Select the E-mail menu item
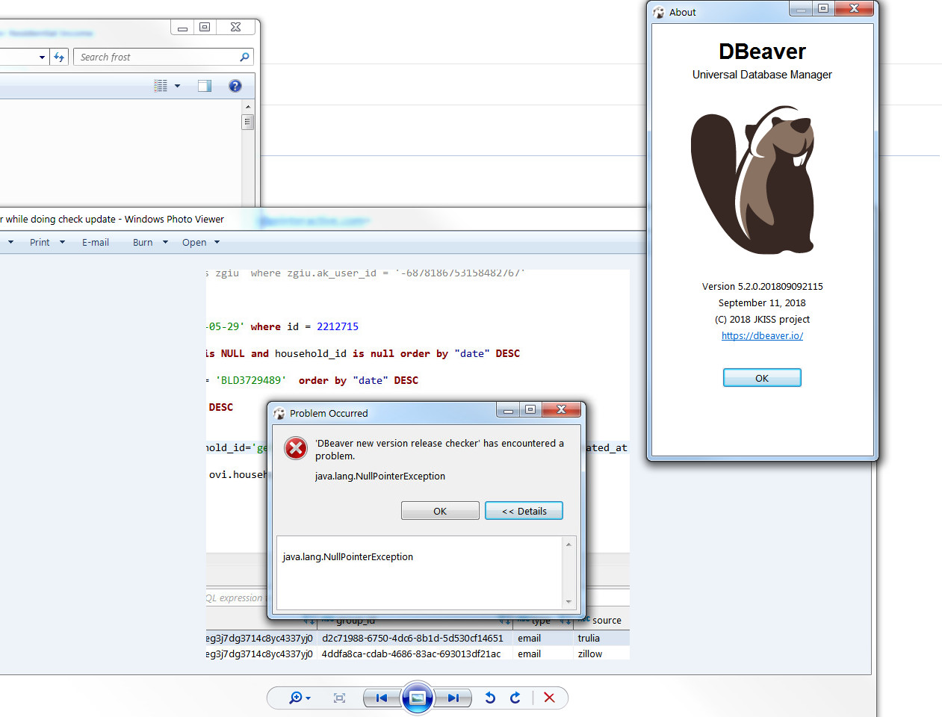The width and height of the screenshot is (942, 717). [95, 242]
